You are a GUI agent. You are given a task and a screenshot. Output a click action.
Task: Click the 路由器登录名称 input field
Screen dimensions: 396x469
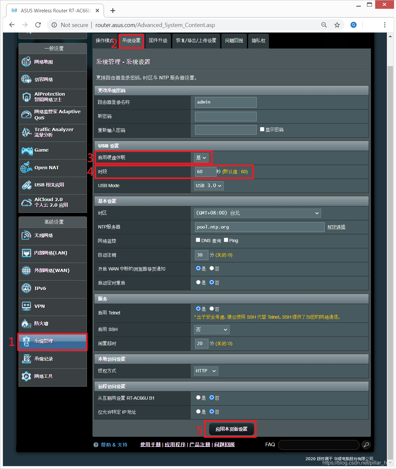pyautogui.click(x=226, y=102)
